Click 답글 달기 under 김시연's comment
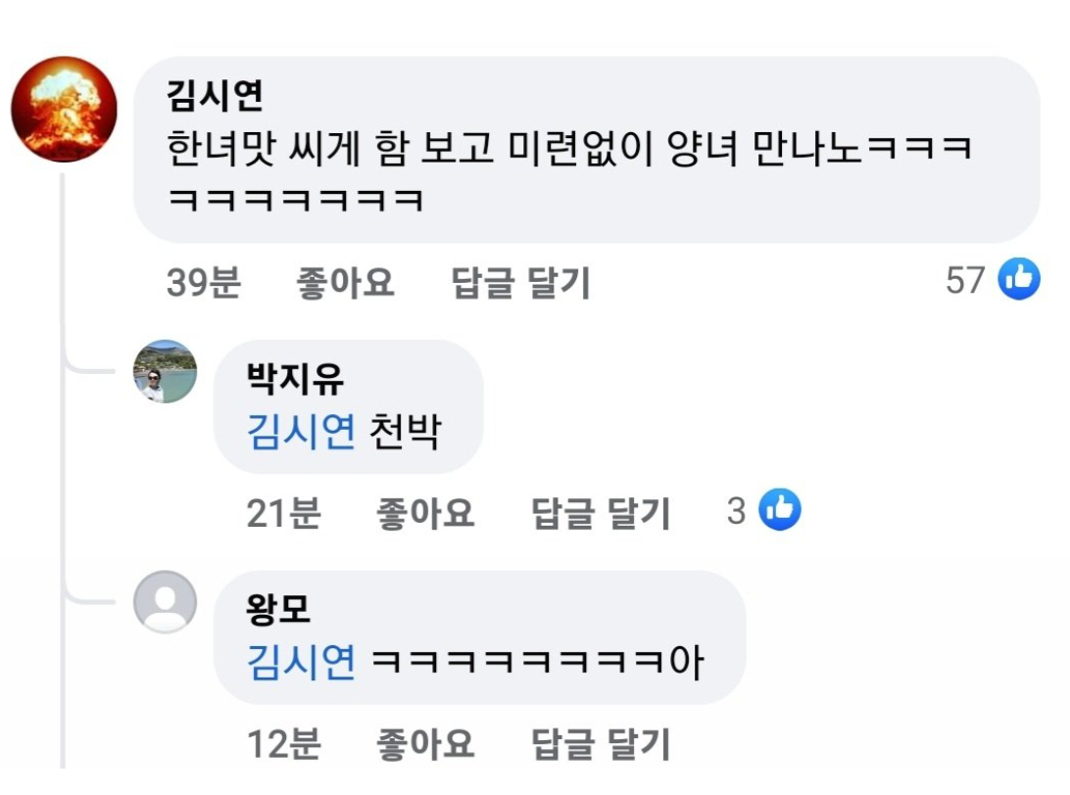This screenshot has height=795, width=1070. click(x=520, y=283)
